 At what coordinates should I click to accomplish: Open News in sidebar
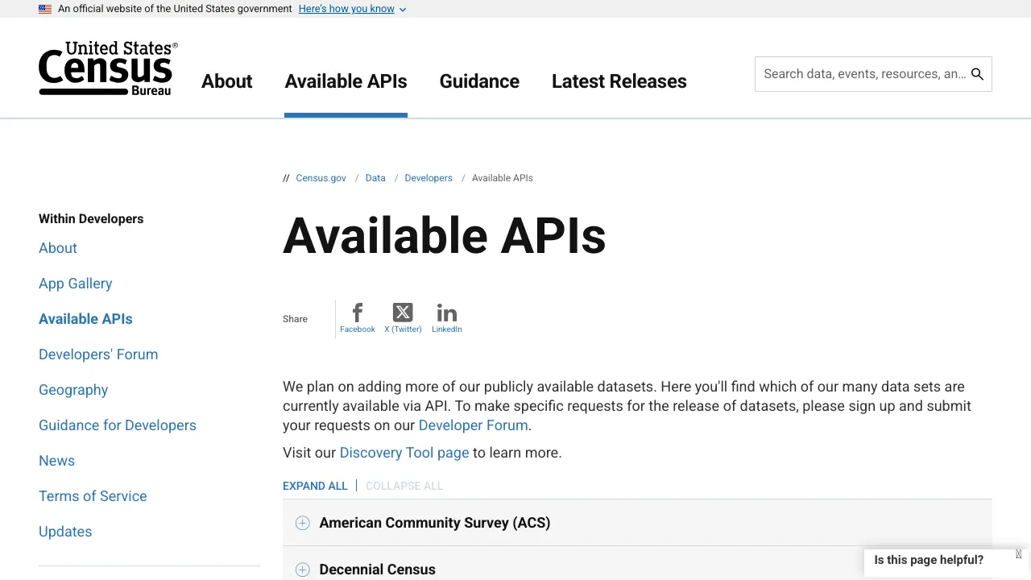pos(56,461)
